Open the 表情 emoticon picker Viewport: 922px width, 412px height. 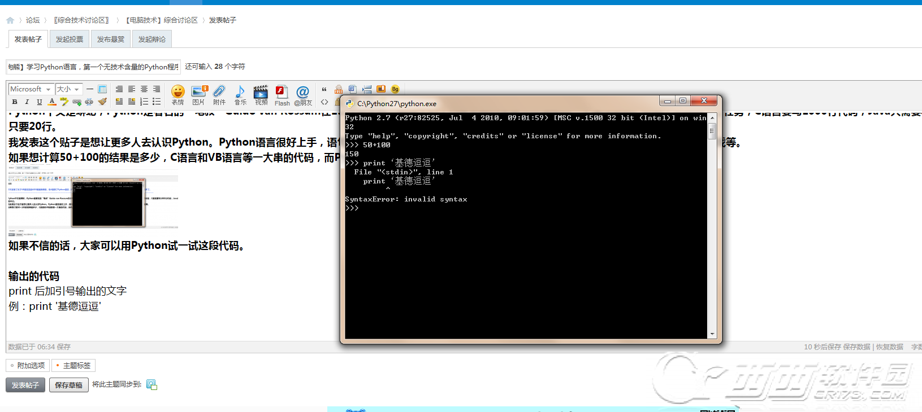pos(178,94)
